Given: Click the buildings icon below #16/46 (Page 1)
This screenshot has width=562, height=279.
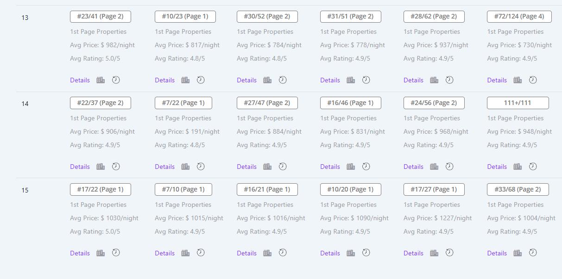Looking at the screenshot, I should (351, 167).
